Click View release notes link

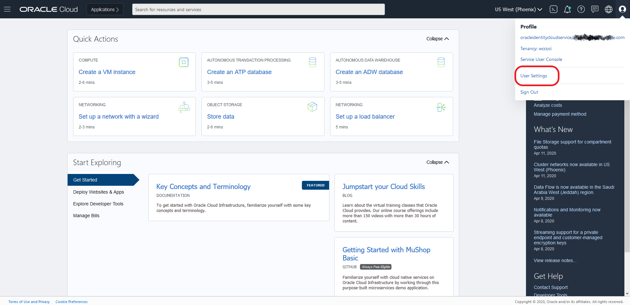[x=555, y=260]
